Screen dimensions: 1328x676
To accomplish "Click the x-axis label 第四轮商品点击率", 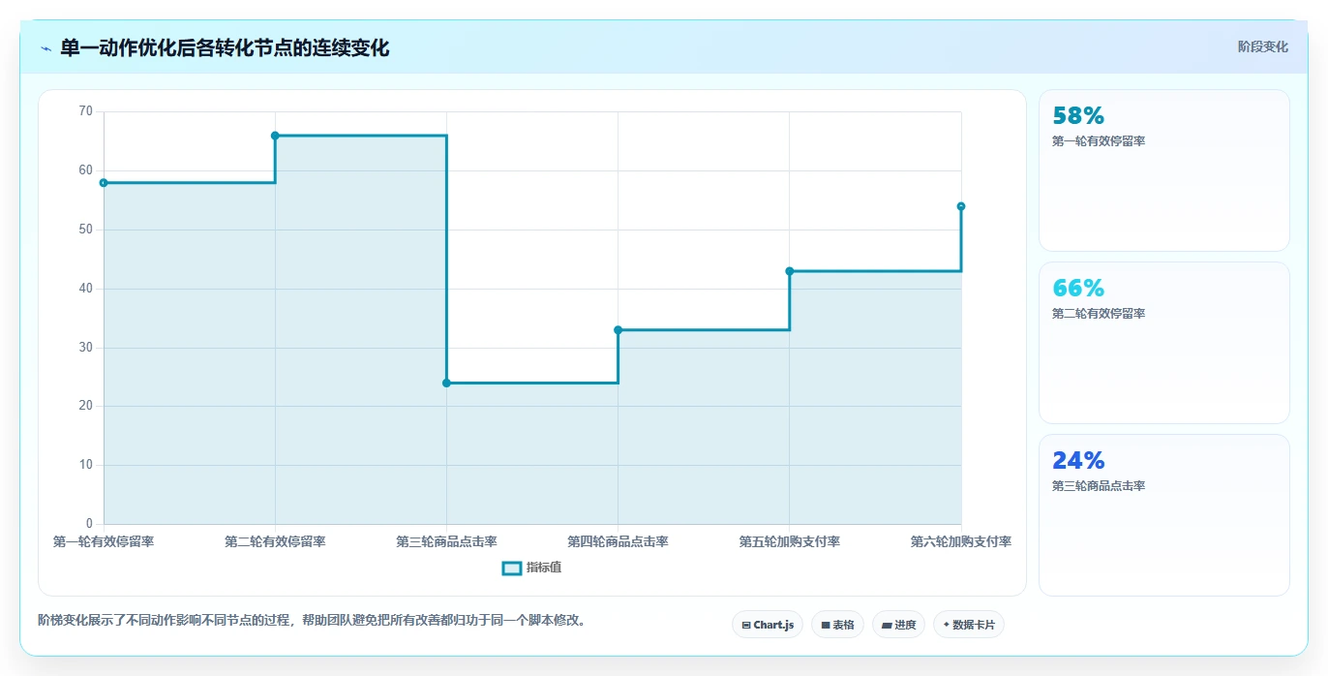I will (618, 541).
